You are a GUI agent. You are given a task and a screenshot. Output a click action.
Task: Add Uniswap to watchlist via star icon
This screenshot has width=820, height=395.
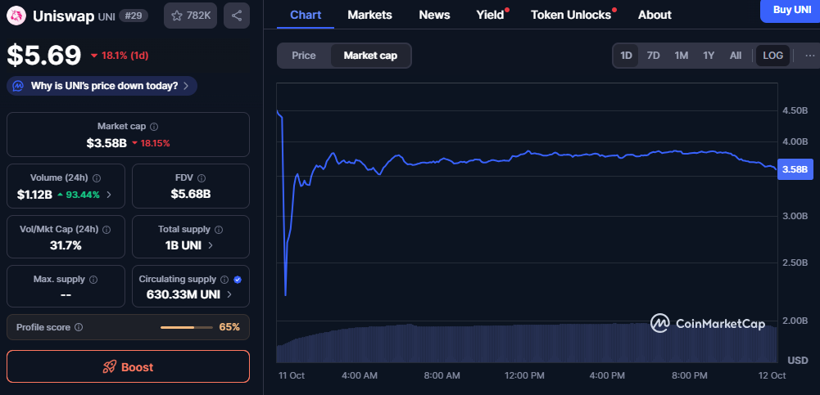point(177,16)
